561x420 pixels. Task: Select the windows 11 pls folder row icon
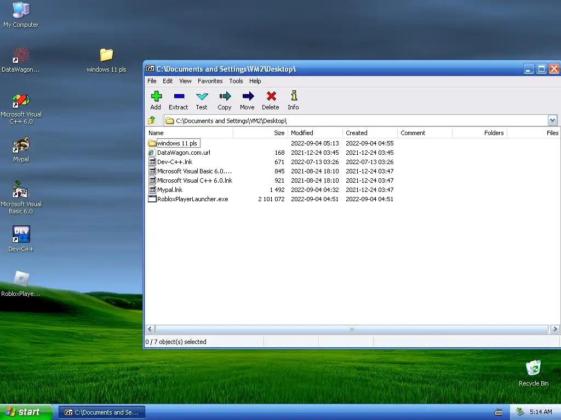152,143
